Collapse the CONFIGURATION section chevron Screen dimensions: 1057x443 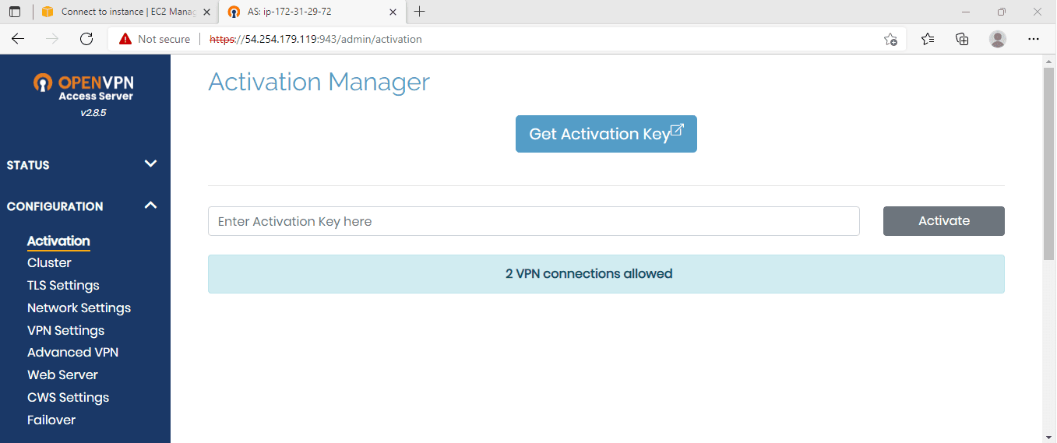pos(151,205)
